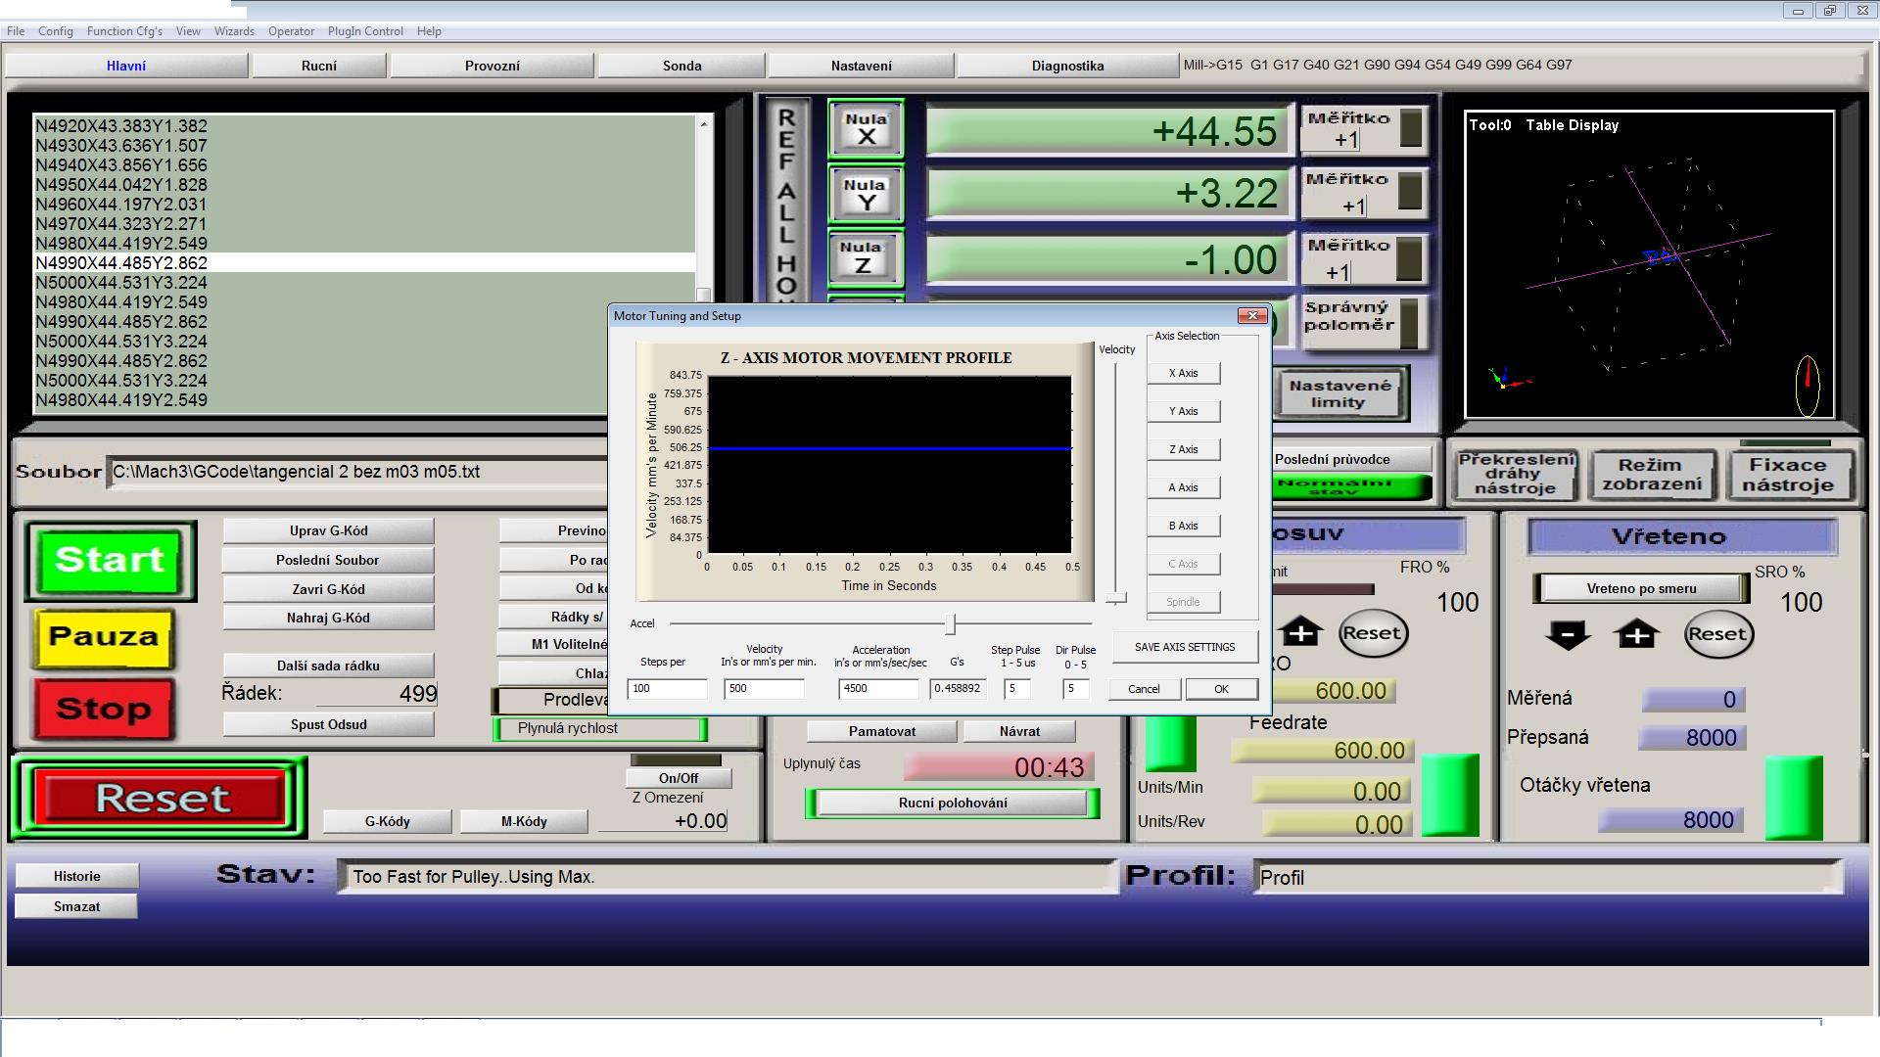Image resolution: width=1880 pixels, height=1057 pixels.
Task: Toggle Plynulá rychlost mode
Action: point(600,728)
